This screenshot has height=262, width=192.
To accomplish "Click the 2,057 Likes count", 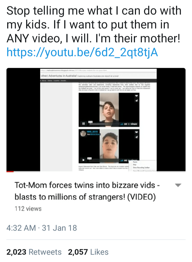I will (x=88, y=252).
